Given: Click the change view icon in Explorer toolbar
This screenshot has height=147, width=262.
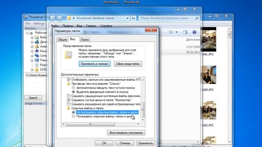Looking at the screenshot, I should [171, 32].
